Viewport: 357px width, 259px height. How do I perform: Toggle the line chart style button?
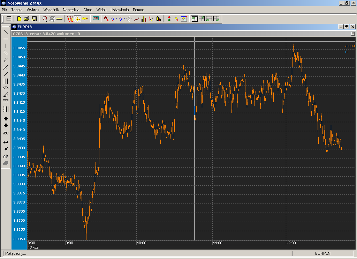pyautogui.click(x=136, y=19)
